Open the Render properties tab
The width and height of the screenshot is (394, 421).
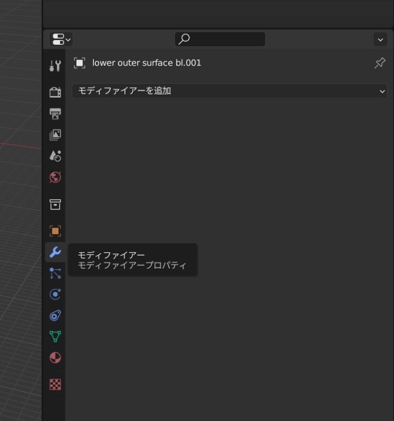click(x=55, y=92)
